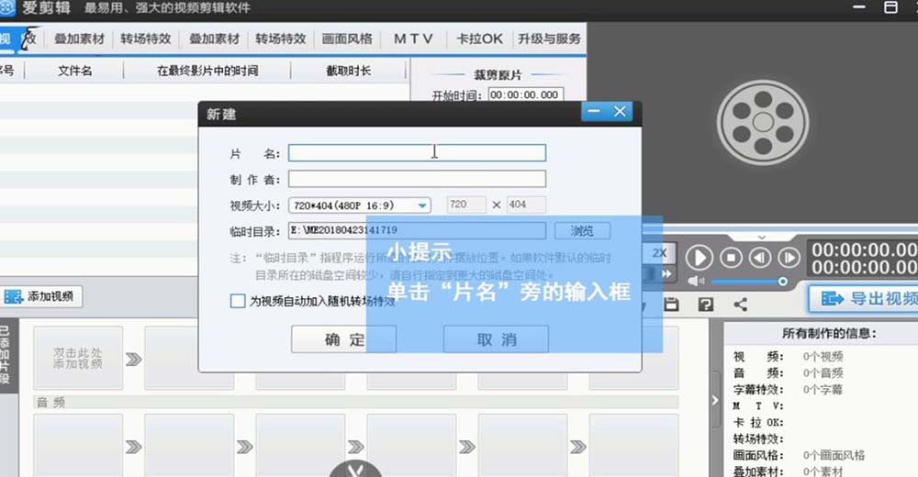Click the 0个素材 info value
Screen dimensions: 918x477
point(823,471)
